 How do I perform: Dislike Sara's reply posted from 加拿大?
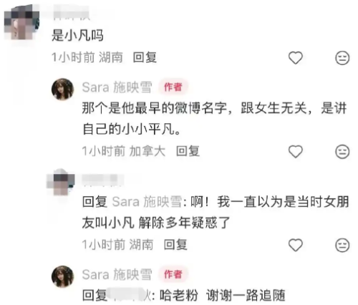coord(342,151)
